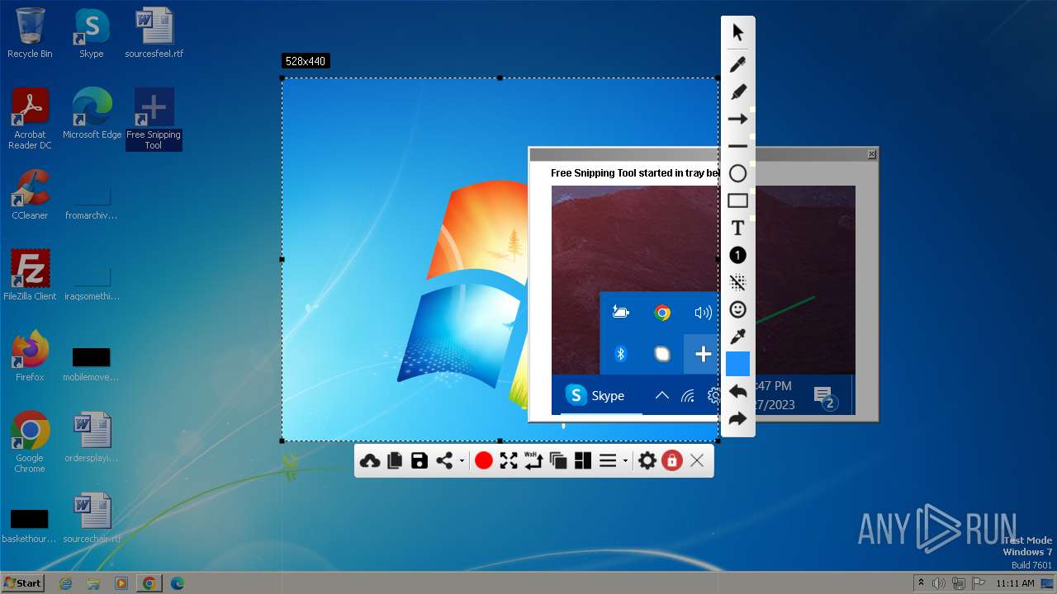Copy snip to clipboard
1057x594 pixels.
tap(395, 460)
